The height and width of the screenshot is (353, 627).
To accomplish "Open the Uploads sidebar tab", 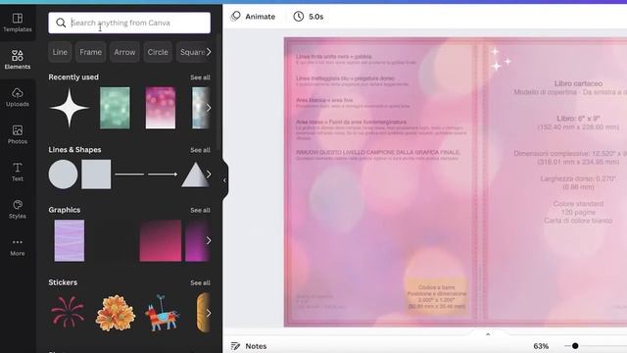I will 18,97.
